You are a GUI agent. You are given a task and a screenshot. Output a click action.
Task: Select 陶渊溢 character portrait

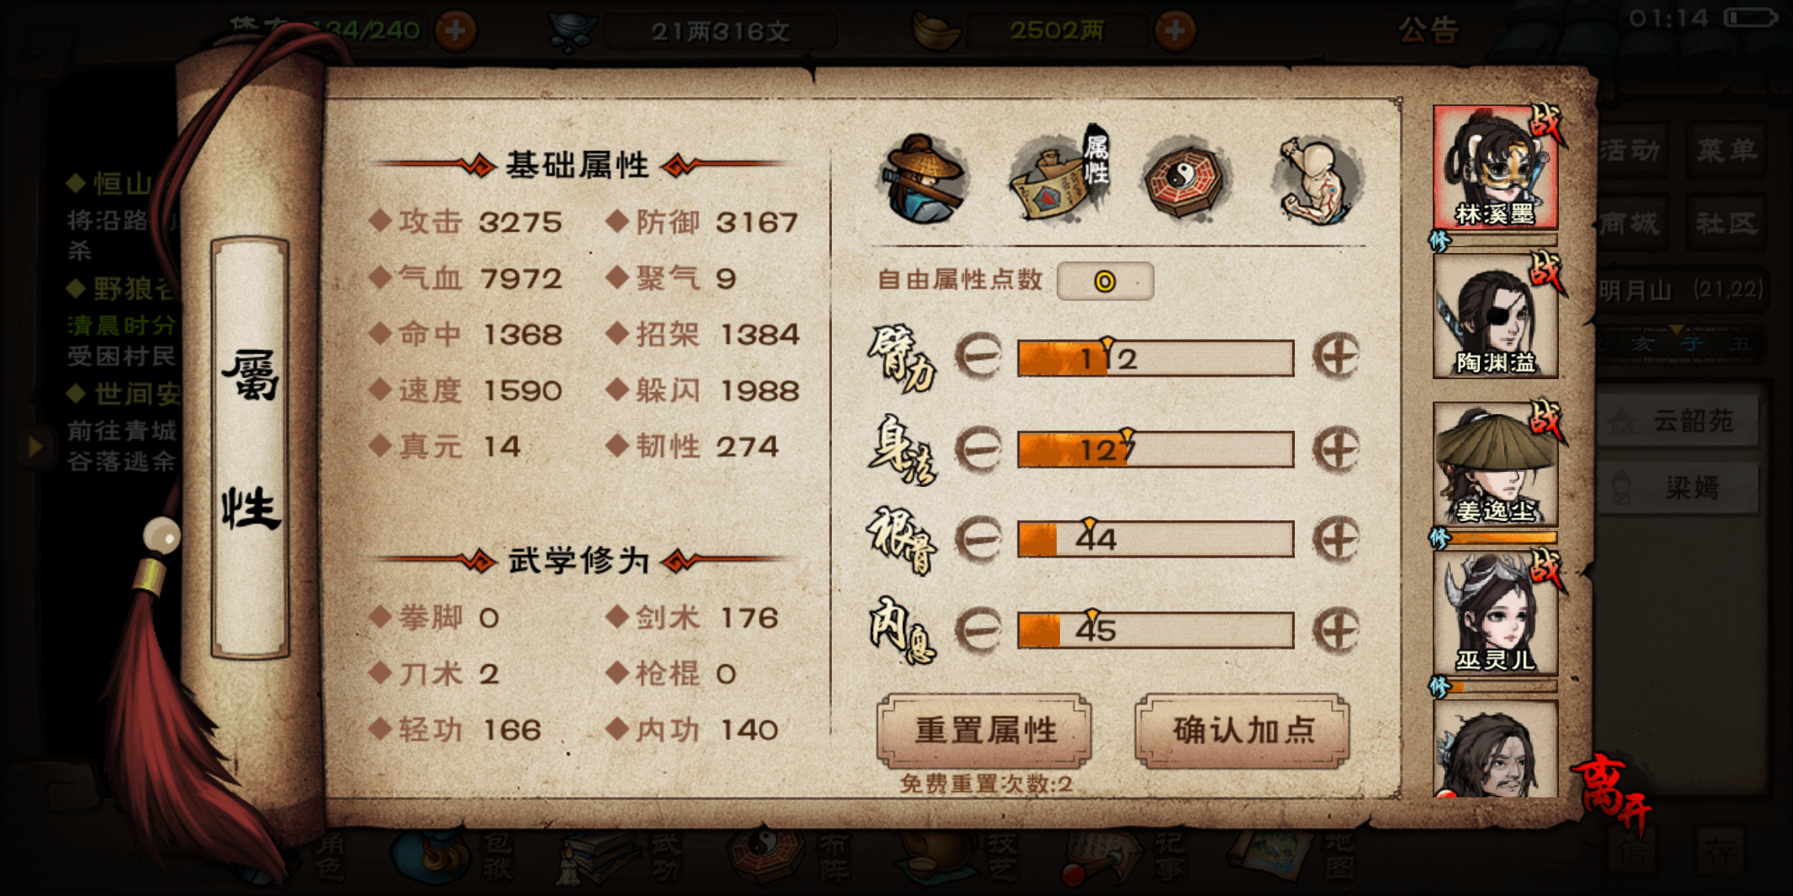(x=1495, y=316)
